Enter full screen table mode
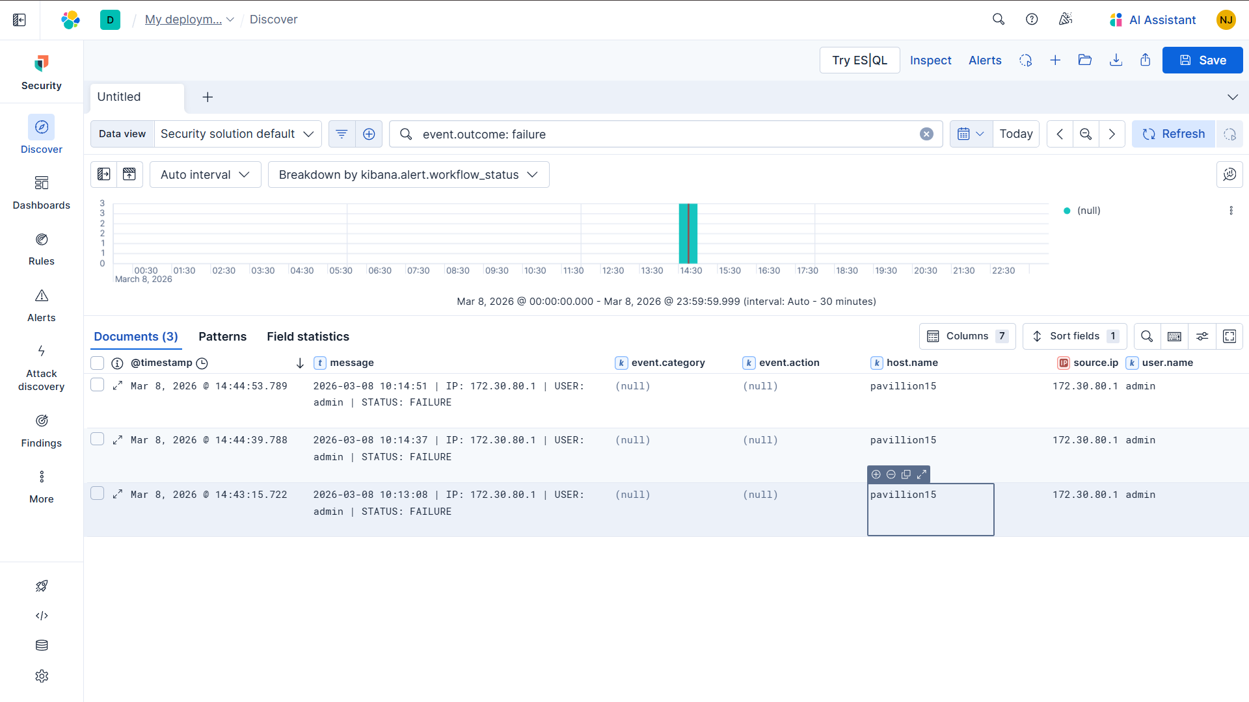 click(1229, 336)
